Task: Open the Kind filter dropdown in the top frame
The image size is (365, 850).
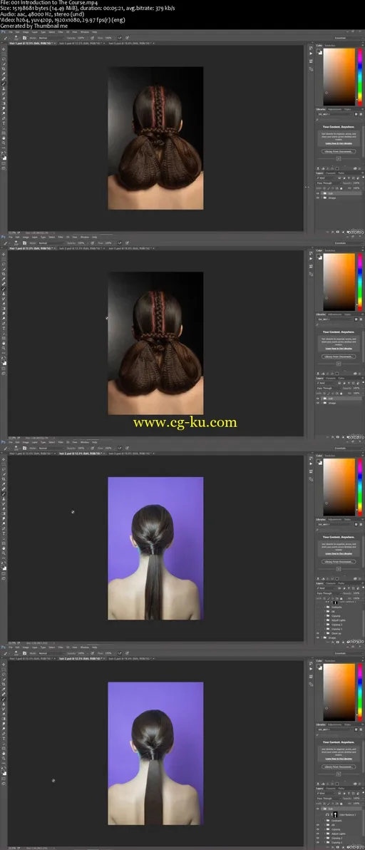Action: (326, 178)
